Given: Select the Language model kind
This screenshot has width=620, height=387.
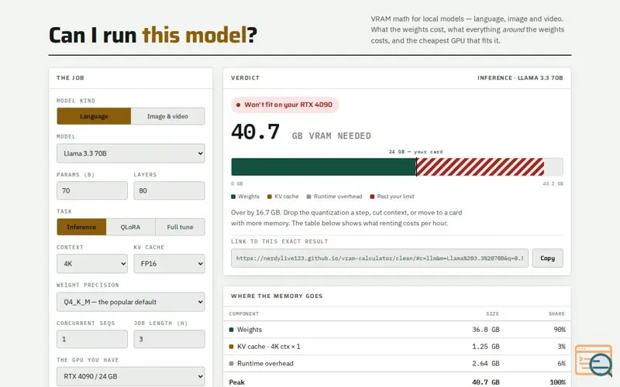Looking at the screenshot, I should tap(94, 116).
